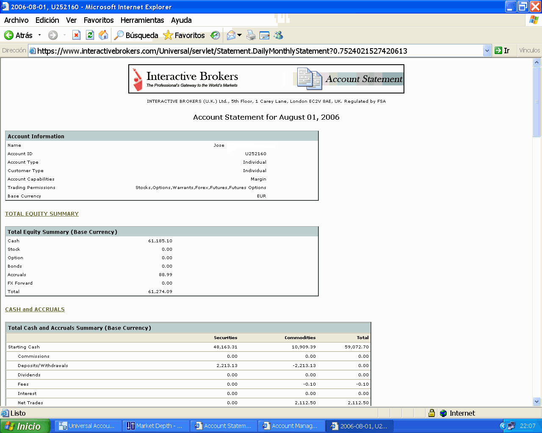Click the Edit page icon in toolbar
The height and width of the screenshot is (433, 542).
click(265, 35)
